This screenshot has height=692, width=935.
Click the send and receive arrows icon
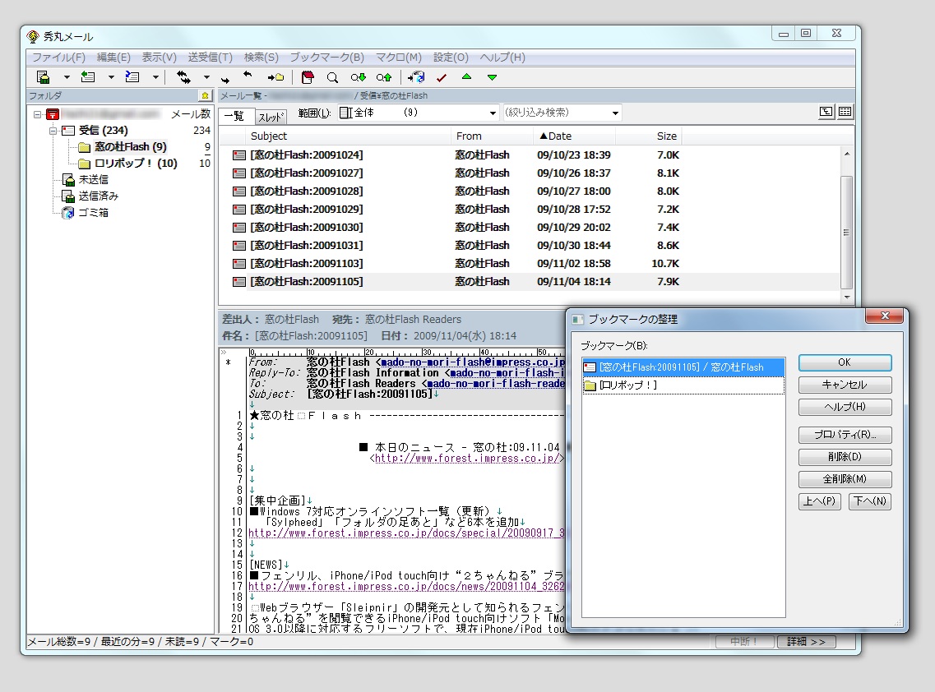[x=183, y=77]
